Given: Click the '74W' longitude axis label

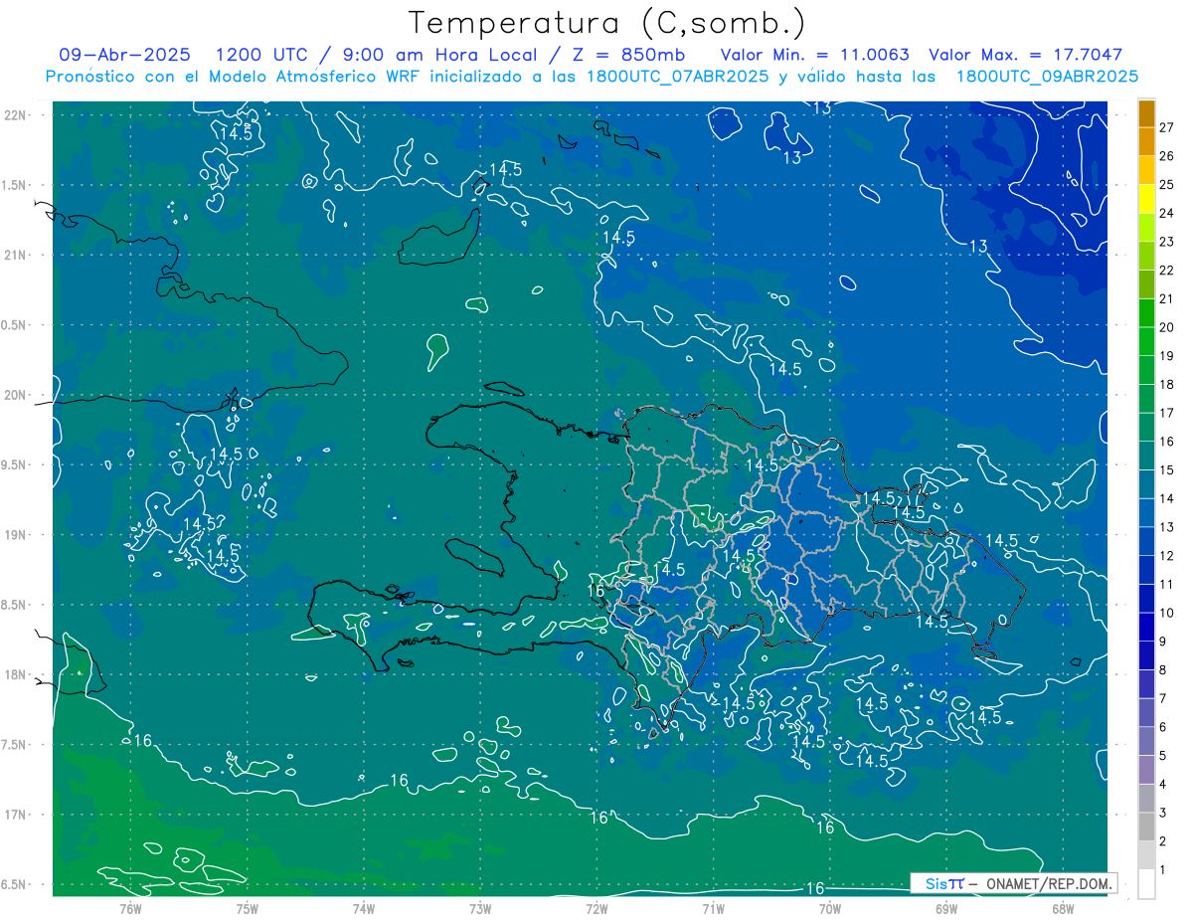Looking at the screenshot, I should tap(364, 908).
